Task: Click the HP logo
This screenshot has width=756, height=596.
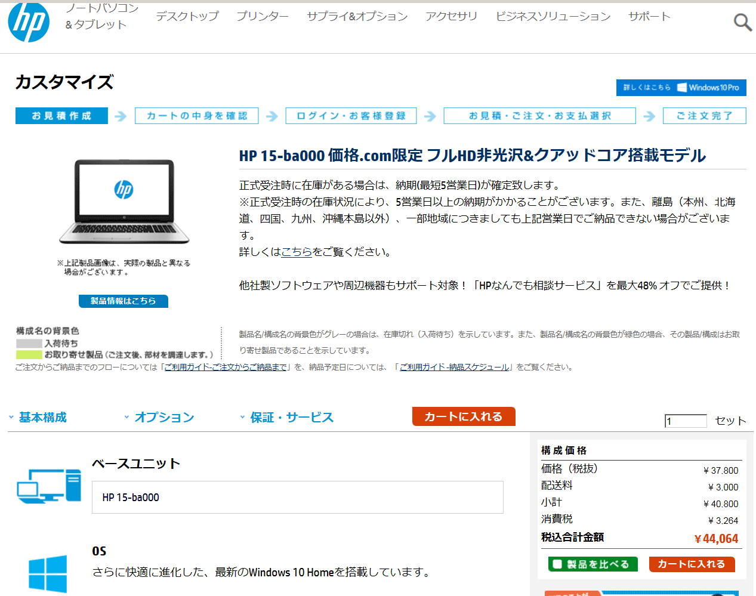Action: (29, 23)
